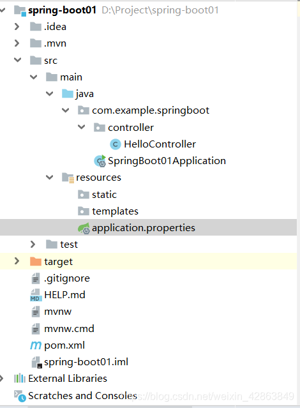Screen dimensions: 300x408
Task: Select the 'mvnw.cmd' file name
Action: pyautogui.click(x=69, y=329)
